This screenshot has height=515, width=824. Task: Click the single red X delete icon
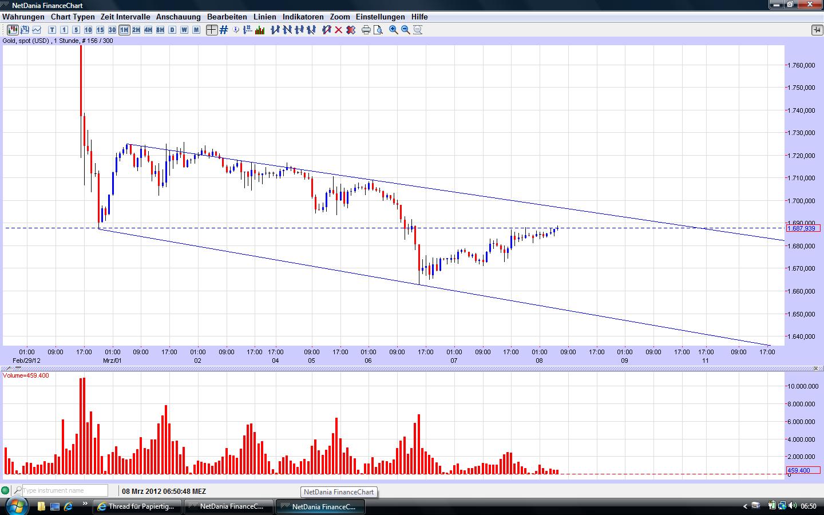[x=338, y=30]
